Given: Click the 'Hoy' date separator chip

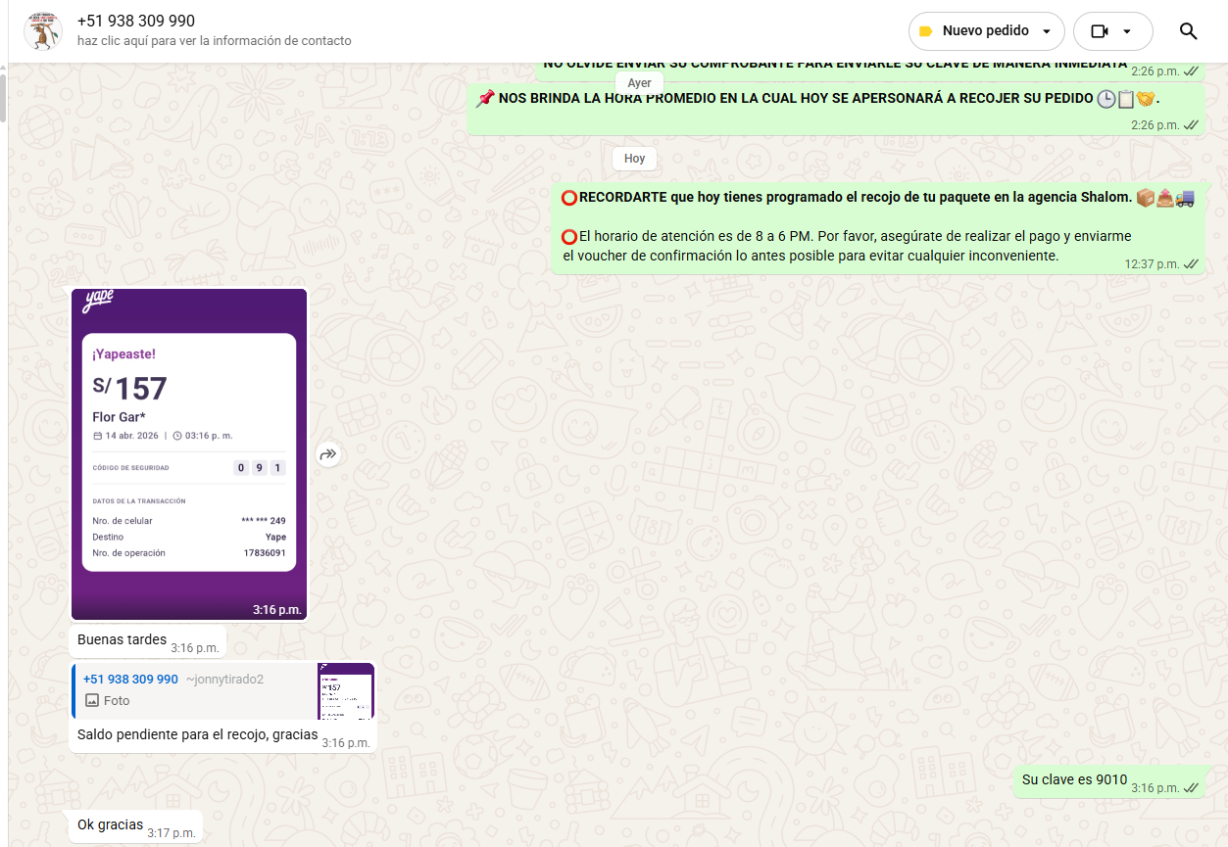Looking at the screenshot, I should [x=634, y=159].
